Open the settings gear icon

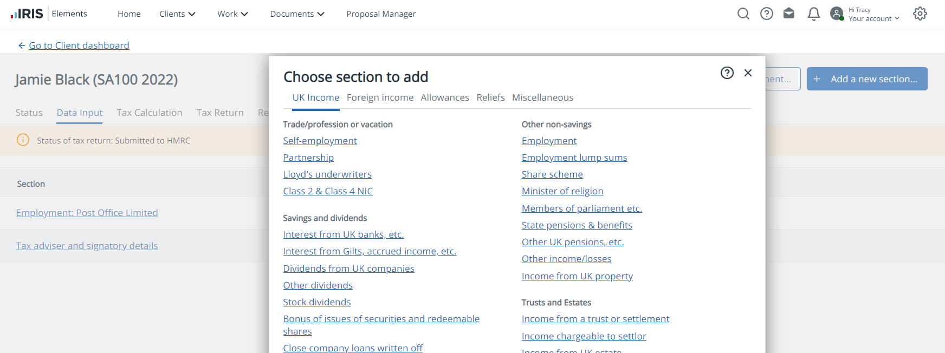(x=920, y=14)
